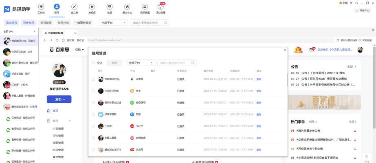Click the shield icon in title bar

pos(351,3)
